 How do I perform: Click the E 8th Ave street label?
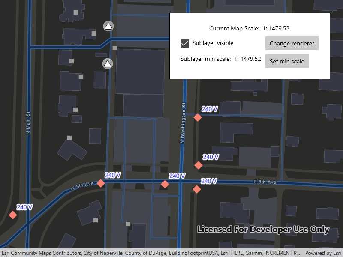(265, 182)
